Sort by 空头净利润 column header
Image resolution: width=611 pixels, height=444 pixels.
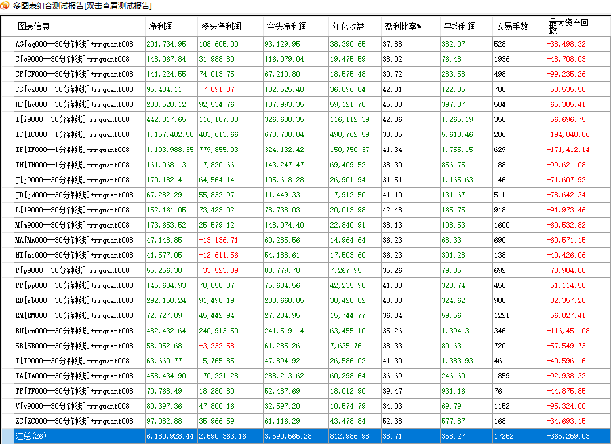[296, 26]
